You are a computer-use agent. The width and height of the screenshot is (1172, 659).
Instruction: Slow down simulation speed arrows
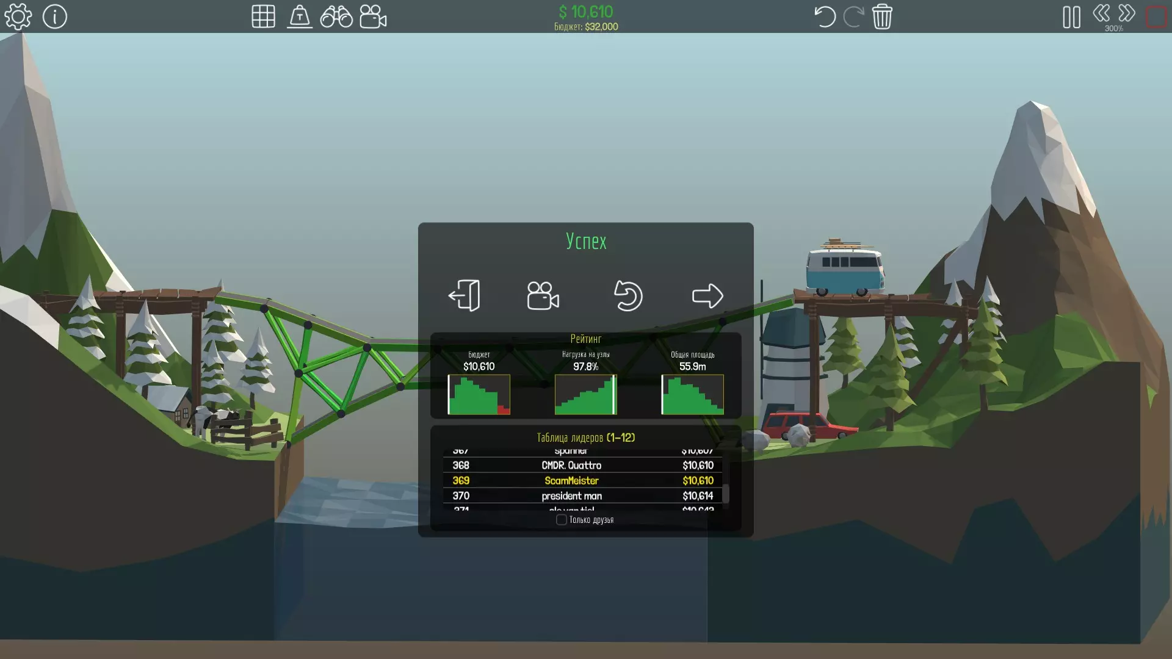[x=1101, y=13]
